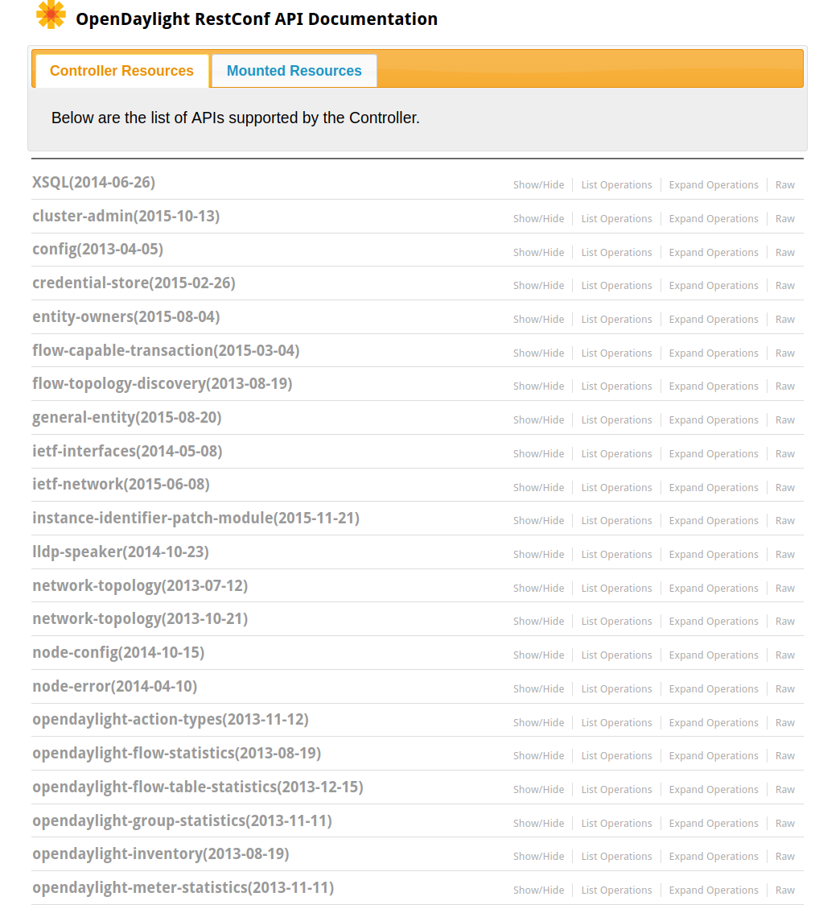
Task: Open the entity-owners(2015-08-04) heading
Action: 126,317
